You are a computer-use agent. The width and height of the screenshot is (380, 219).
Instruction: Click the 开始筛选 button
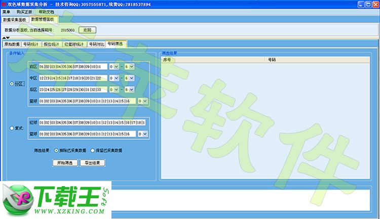65,163
